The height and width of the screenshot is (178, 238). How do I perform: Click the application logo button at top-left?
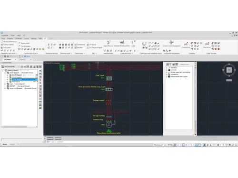coord(2,33)
